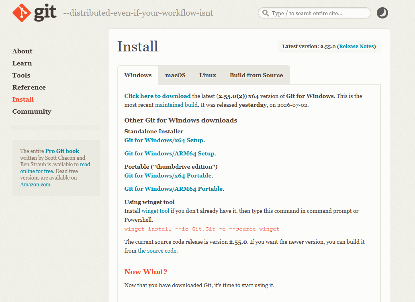Open the 'winget tool' link
The image size is (415, 302).
155,211
